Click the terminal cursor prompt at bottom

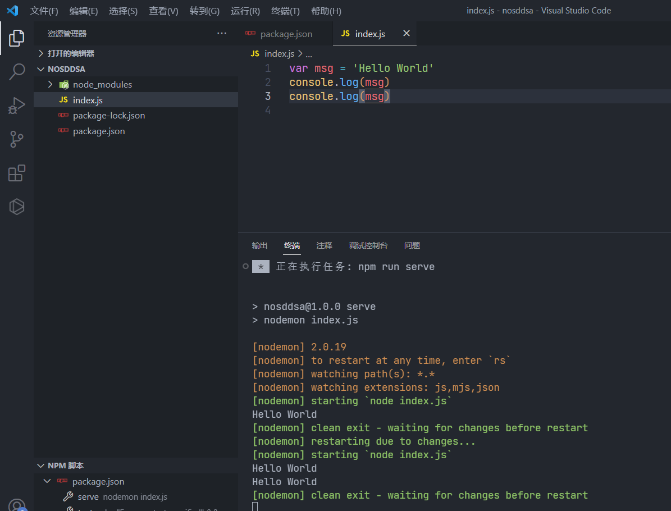pyautogui.click(x=255, y=507)
